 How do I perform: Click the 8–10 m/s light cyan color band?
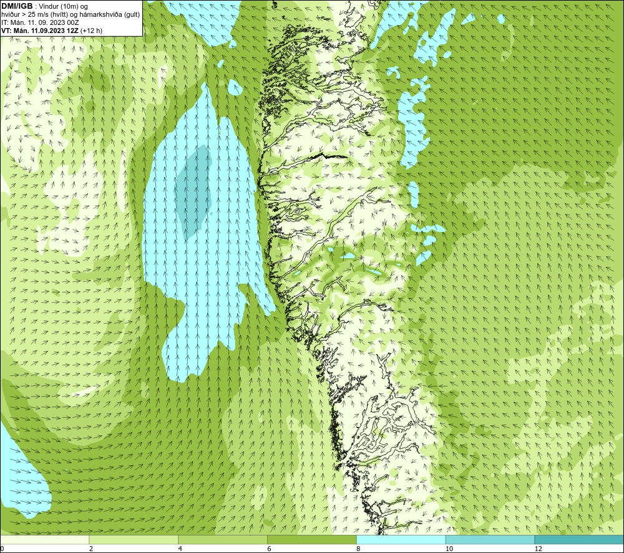pyautogui.click(x=401, y=540)
